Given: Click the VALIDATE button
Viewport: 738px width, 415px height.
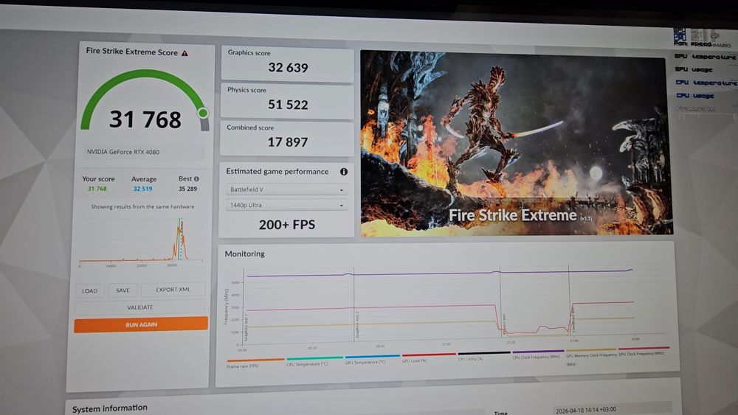Looking at the screenshot, I should pos(139,307).
